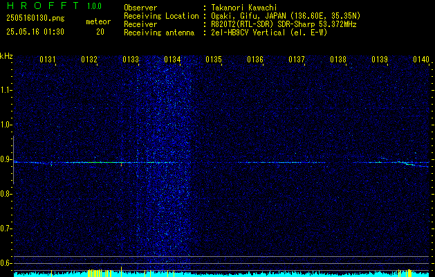Select filename 2505160130.png
Viewport: 435px width, 277px height.
(x=35, y=19)
